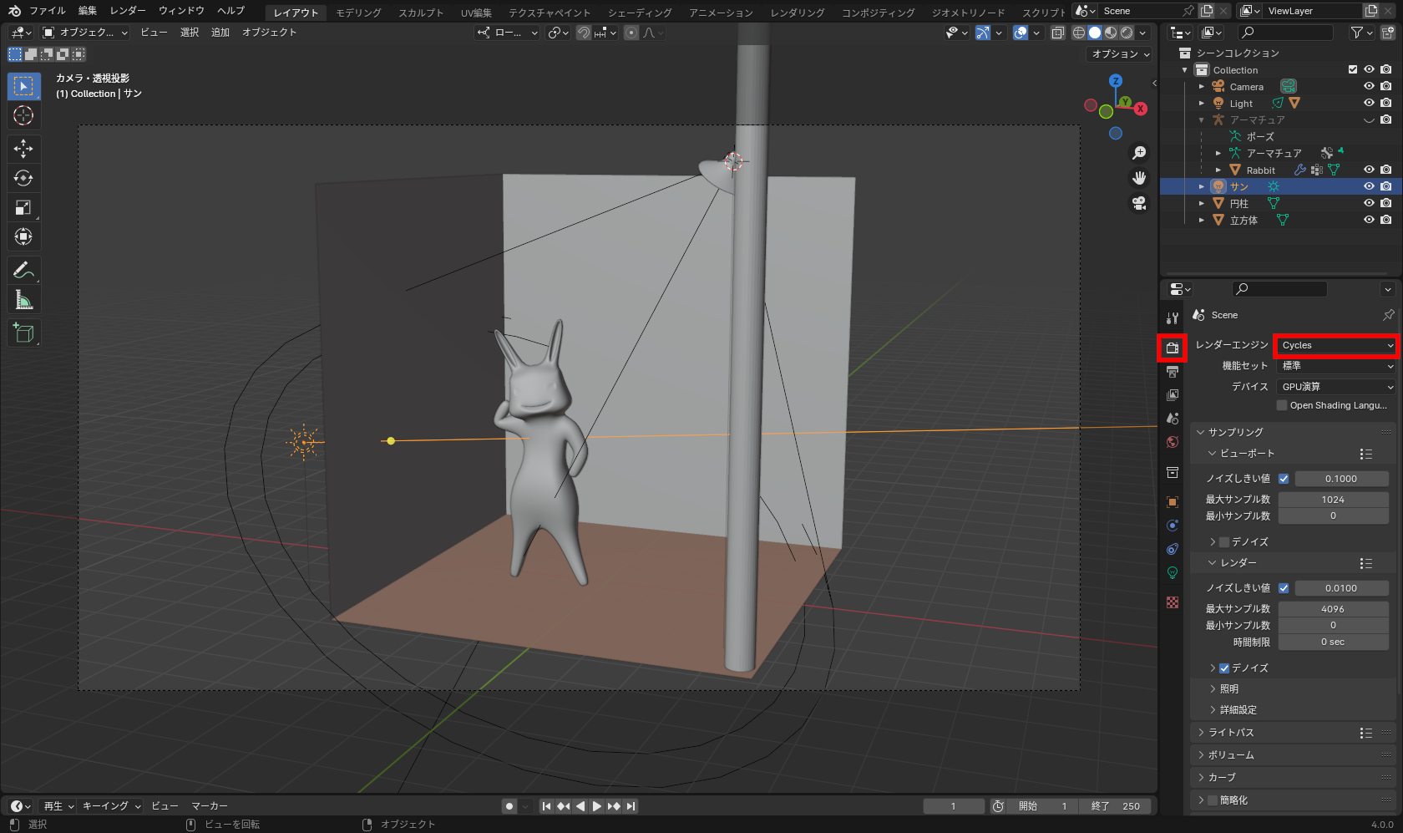
Task: Open the Scene properties tab
Action: [x=1173, y=419]
